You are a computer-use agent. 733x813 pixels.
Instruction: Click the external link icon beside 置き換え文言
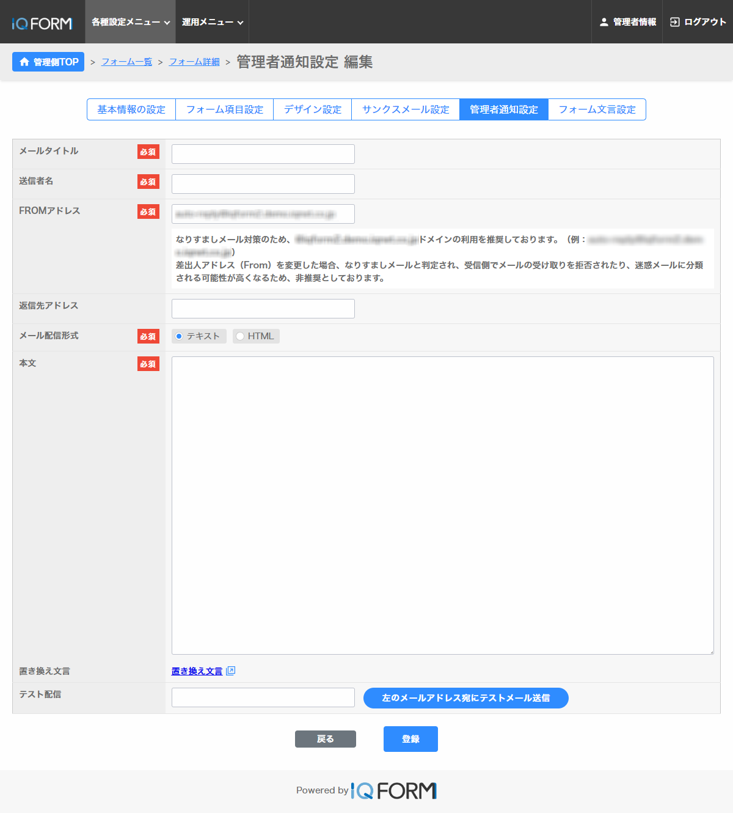(230, 671)
